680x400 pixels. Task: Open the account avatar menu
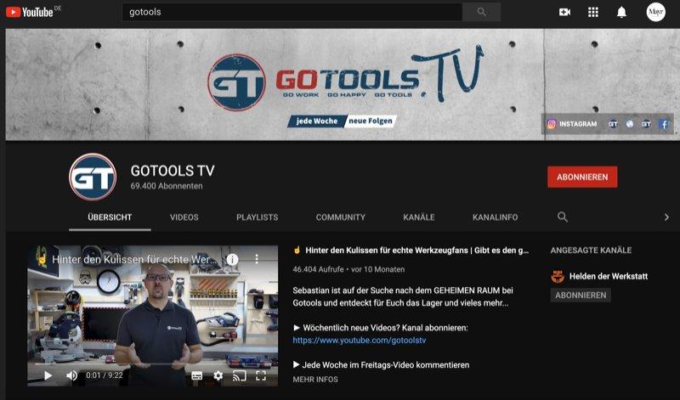[655, 12]
